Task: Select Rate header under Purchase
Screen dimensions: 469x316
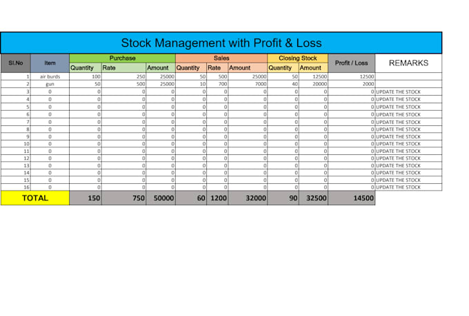Action: tap(123, 67)
